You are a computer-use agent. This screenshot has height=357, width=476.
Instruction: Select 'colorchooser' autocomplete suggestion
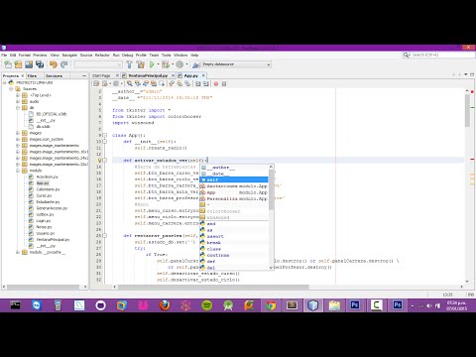tap(234, 211)
